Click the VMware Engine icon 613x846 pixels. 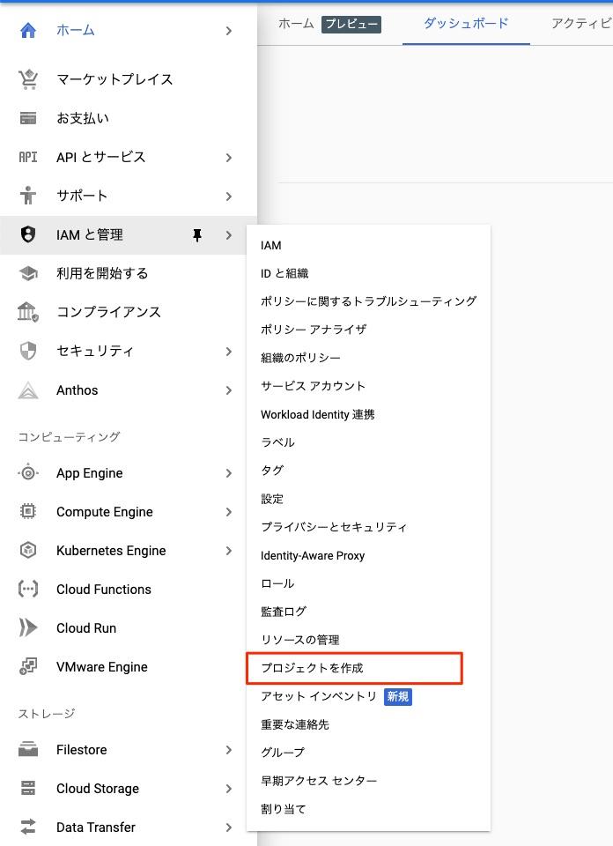28,667
